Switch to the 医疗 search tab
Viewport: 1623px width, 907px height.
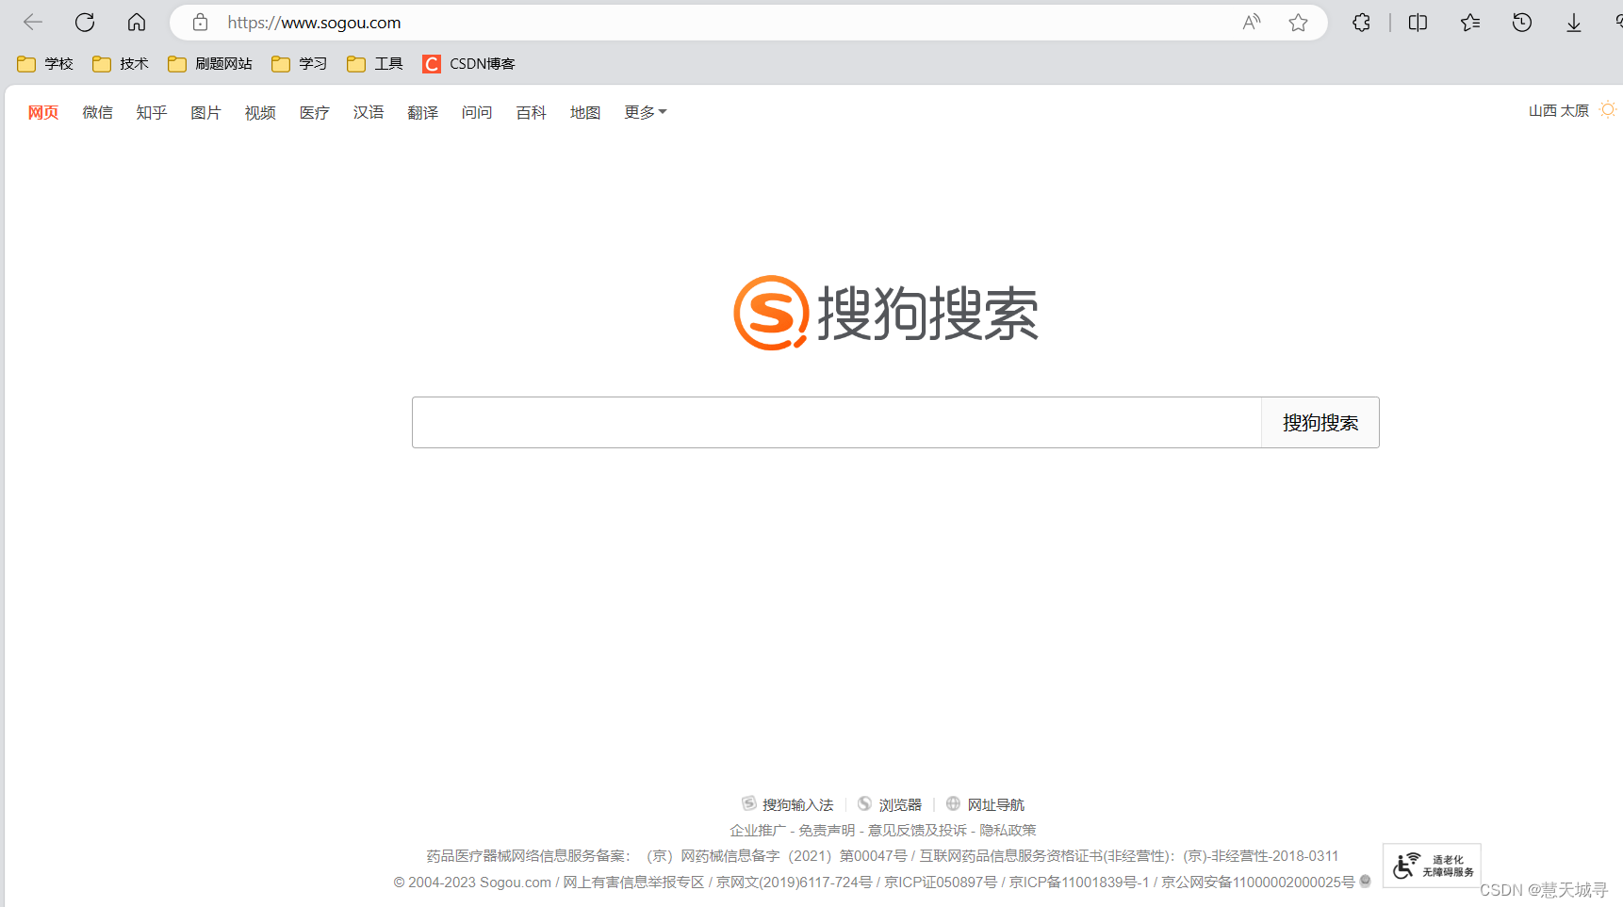point(315,112)
